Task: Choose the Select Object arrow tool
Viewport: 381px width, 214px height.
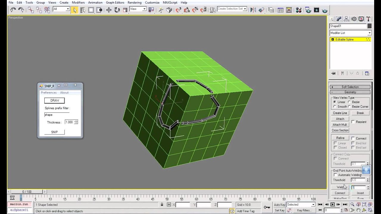Action: click(75, 10)
